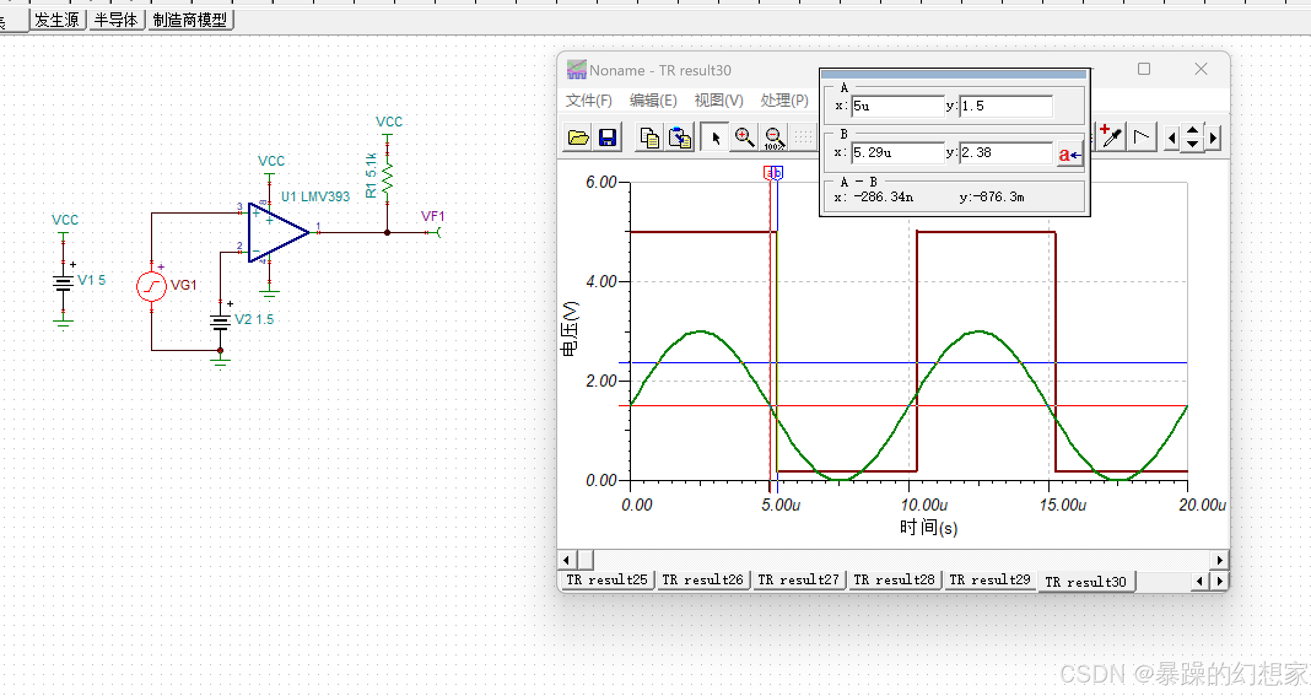Viewport: 1311px width, 696px height.
Task: Open the 半导体 component tab
Action: 116,20
